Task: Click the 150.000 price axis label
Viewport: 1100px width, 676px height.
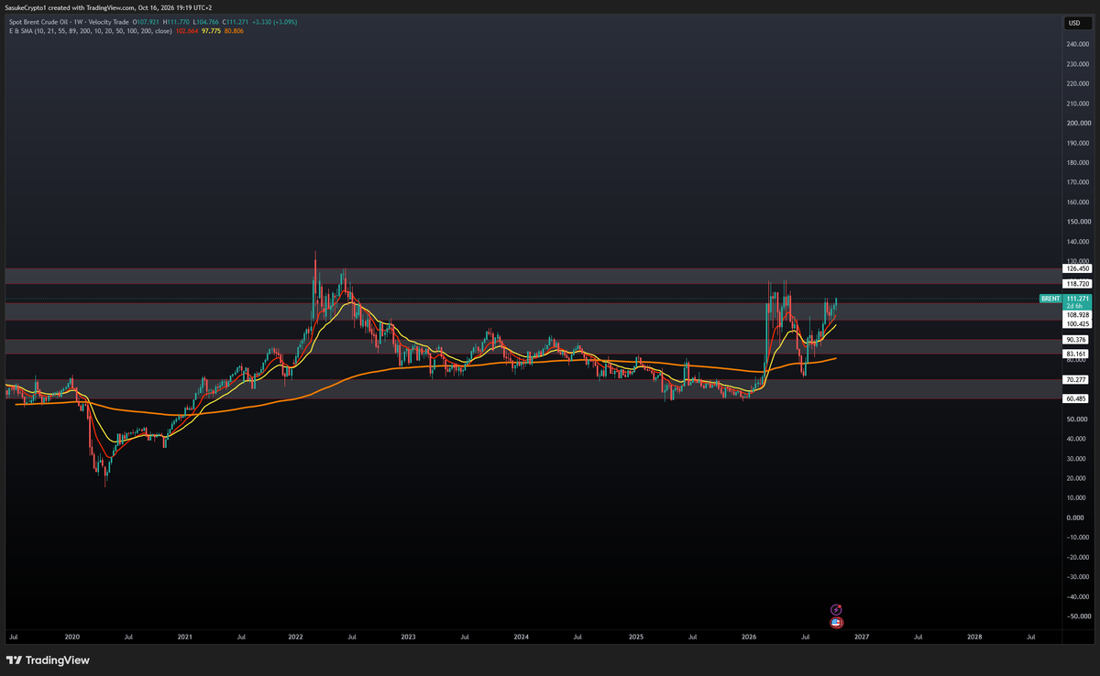Action: (x=1078, y=222)
